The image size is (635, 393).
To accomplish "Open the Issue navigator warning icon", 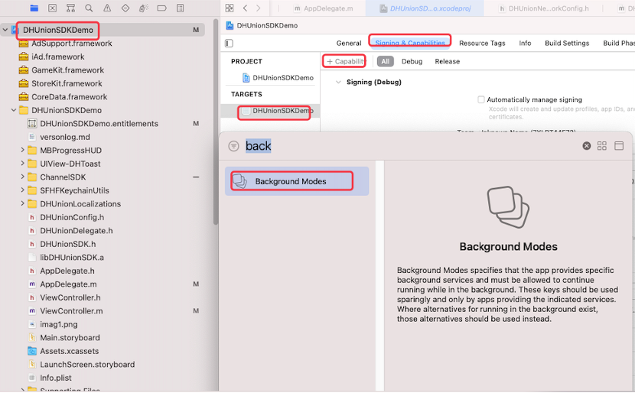I will pos(107,8).
